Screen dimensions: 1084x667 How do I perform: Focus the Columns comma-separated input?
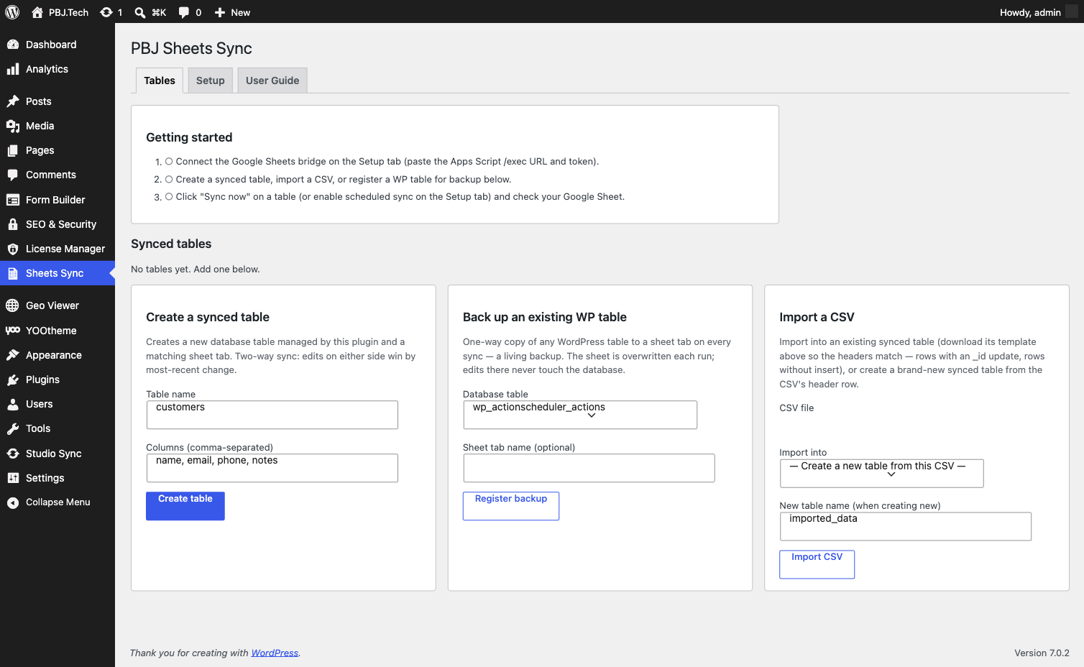pyautogui.click(x=272, y=468)
